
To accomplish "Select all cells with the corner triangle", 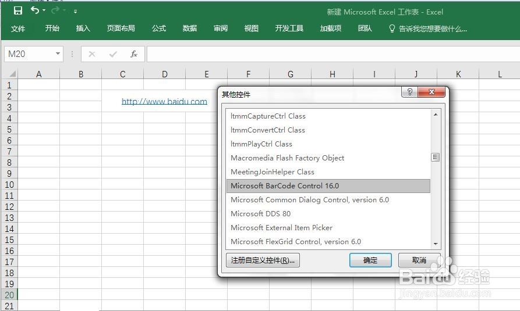I will point(12,74).
